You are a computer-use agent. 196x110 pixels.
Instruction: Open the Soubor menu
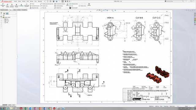click(x=15, y=1)
